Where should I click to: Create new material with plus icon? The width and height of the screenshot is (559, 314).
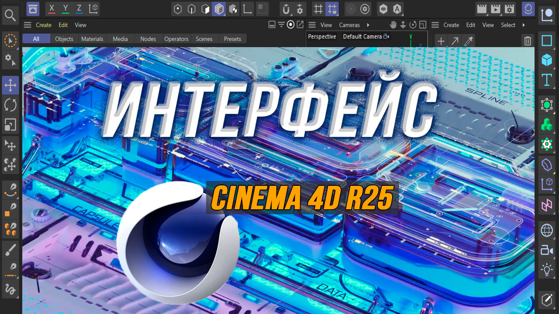click(441, 41)
